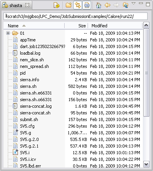Click the sierra.sh file icon
The width and height of the screenshot is (153, 171).
coord(15,86)
